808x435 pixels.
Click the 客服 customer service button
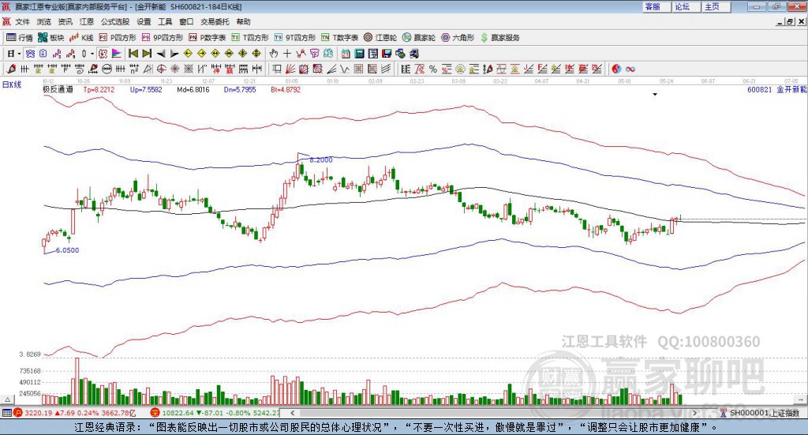[x=656, y=6]
